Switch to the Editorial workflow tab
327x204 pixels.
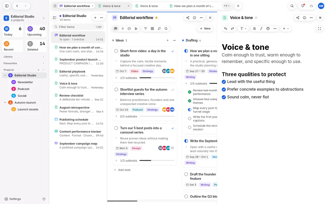(77, 6)
